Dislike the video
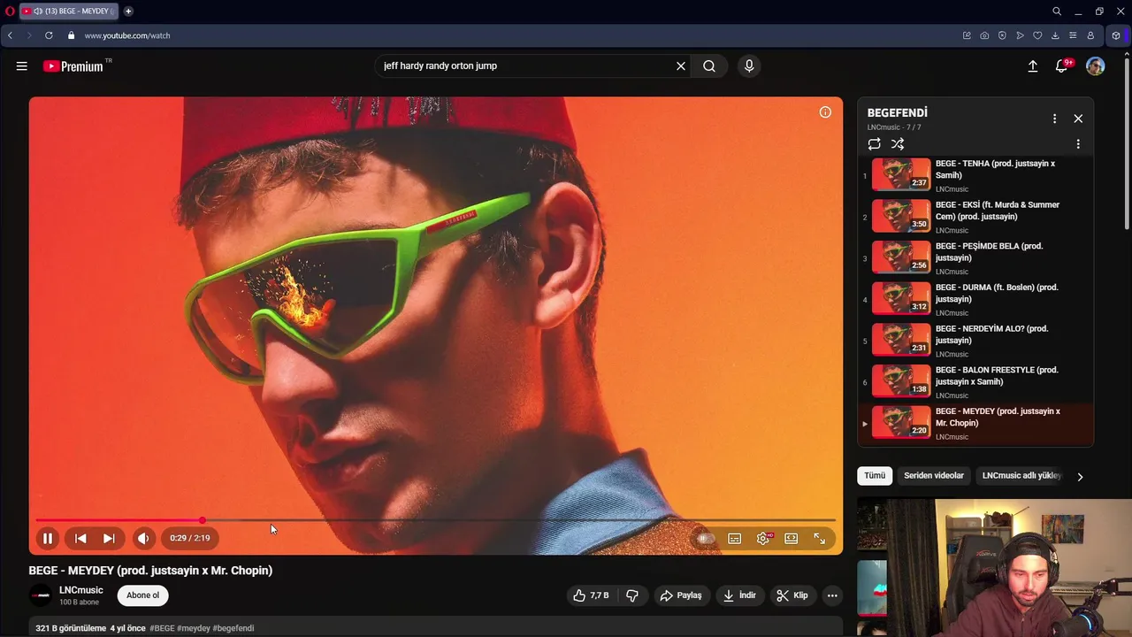1132x637 pixels. pos(632,595)
